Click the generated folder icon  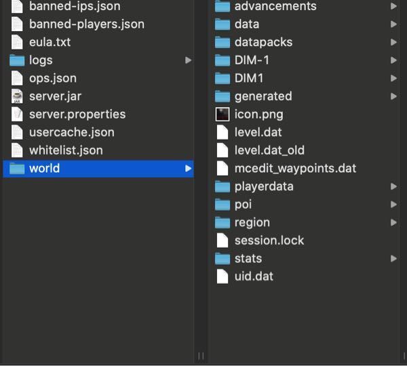tap(222, 96)
